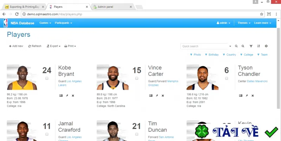Viewport: 281px width, 141px height.
Task: Open the Birthday column filter
Action: (212, 55)
